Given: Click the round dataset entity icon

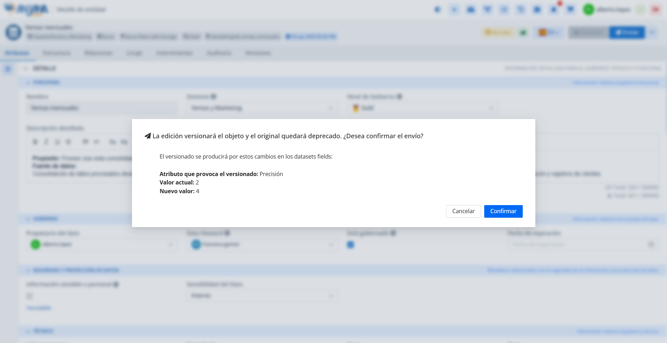Looking at the screenshot, I should tap(13, 32).
